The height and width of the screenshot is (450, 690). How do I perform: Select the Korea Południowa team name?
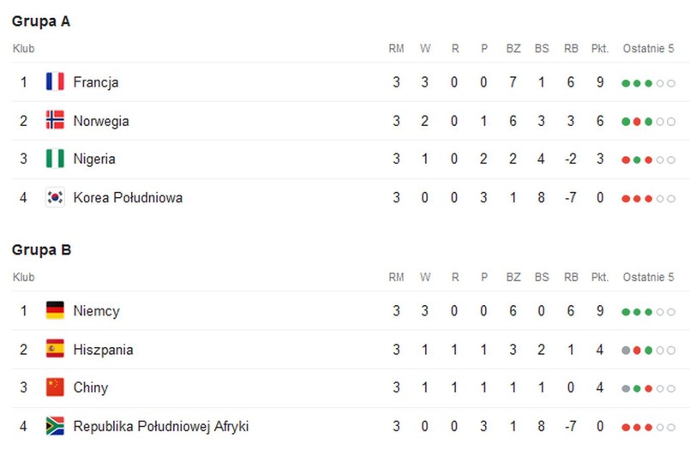128,197
